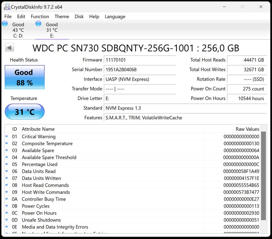
Task: Click the Critical Warning status dot
Action: 7,137
